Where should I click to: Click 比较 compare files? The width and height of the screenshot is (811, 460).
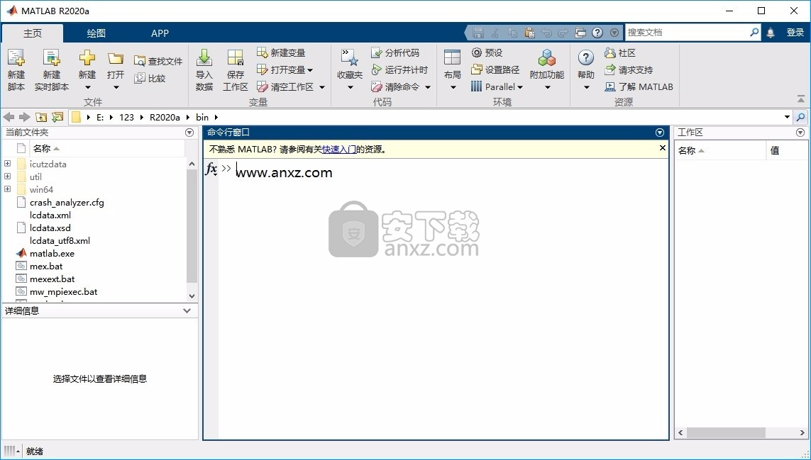point(150,78)
